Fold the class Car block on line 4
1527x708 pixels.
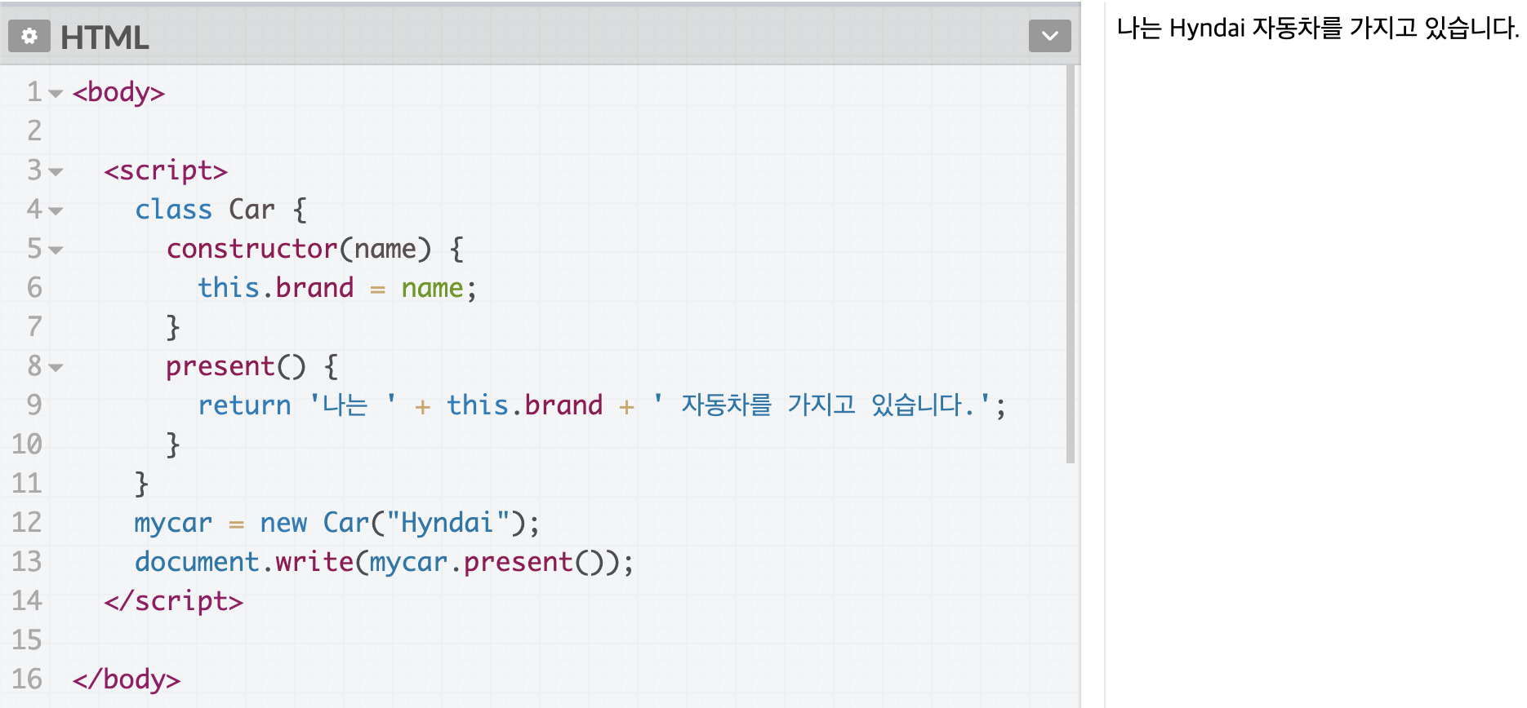coord(56,211)
